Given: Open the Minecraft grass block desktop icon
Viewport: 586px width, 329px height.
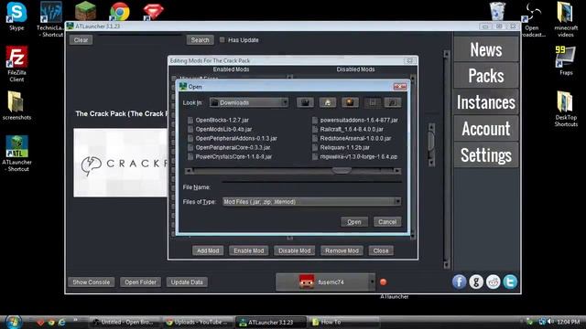Looking at the screenshot, I should 85,11.
